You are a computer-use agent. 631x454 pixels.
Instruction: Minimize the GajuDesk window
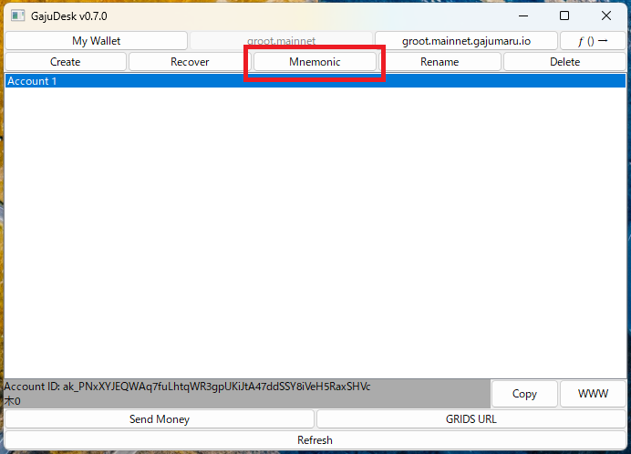pos(522,15)
